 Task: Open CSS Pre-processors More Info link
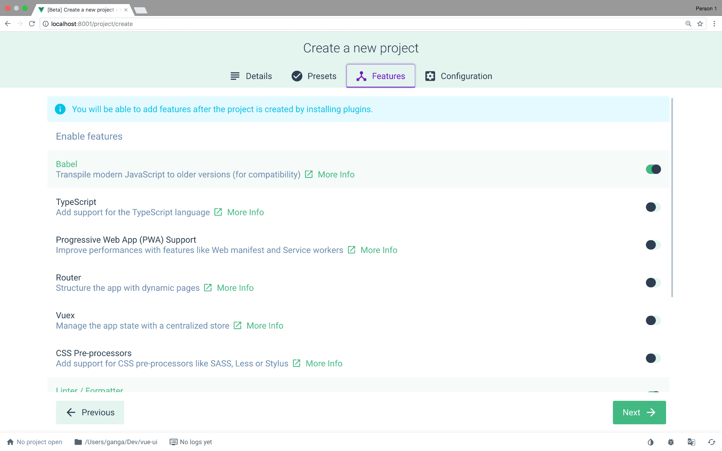(x=324, y=364)
